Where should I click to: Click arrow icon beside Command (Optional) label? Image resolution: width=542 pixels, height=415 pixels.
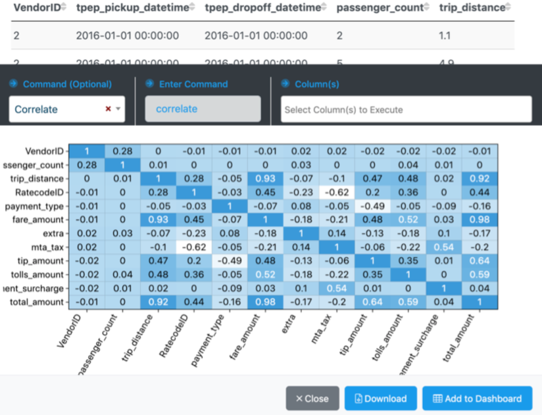click(x=13, y=84)
